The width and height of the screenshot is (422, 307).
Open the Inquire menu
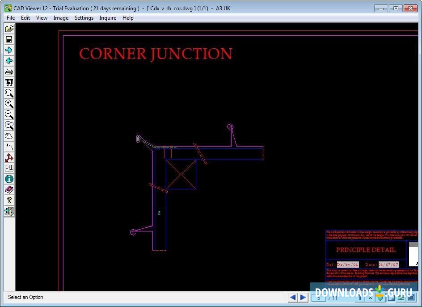[108, 18]
